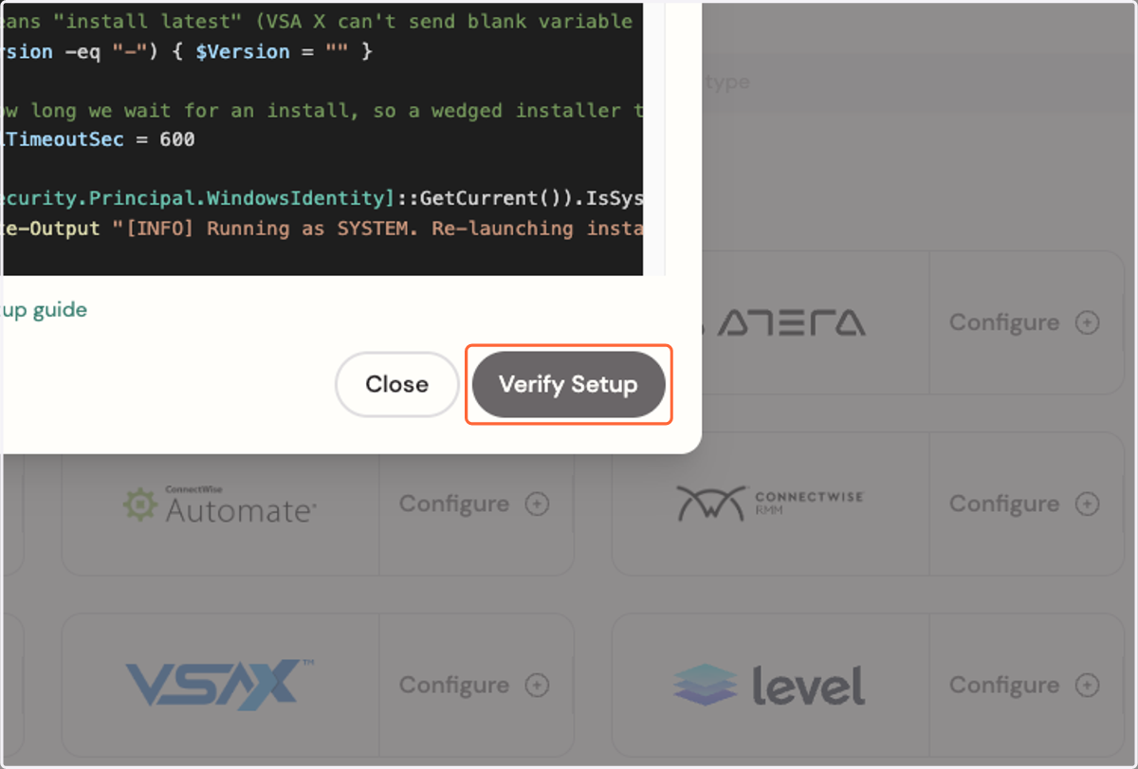1138x769 pixels.
Task: Select the ConnectWise Automate logo
Action: click(x=220, y=504)
